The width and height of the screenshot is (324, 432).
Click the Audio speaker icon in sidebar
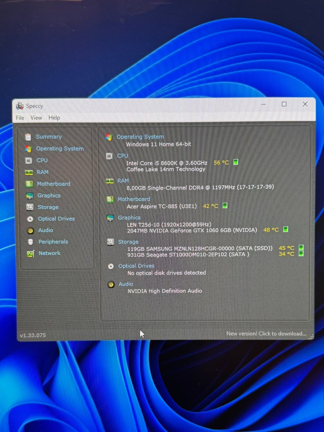[x=30, y=231]
